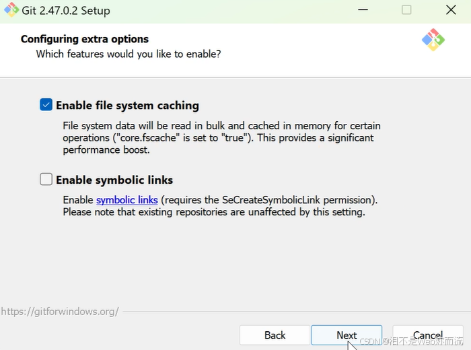Click the Git icon in title bar
The height and width of the screenshot is (350, 471).
[x=11, y=10]
